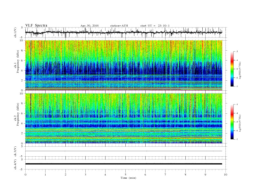254x196 pixels.
Task: Select the "ch.4(V)" axis label
Action: click(x=15, y=164)
